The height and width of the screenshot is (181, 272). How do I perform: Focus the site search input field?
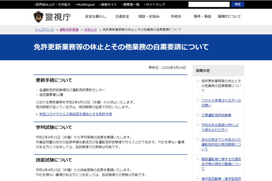(x=209, y=5)
